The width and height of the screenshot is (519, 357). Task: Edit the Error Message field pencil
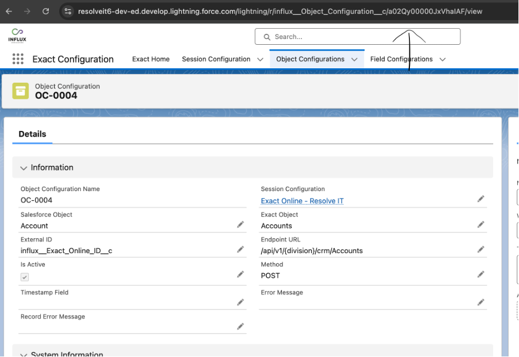click(x=481, y=302)
